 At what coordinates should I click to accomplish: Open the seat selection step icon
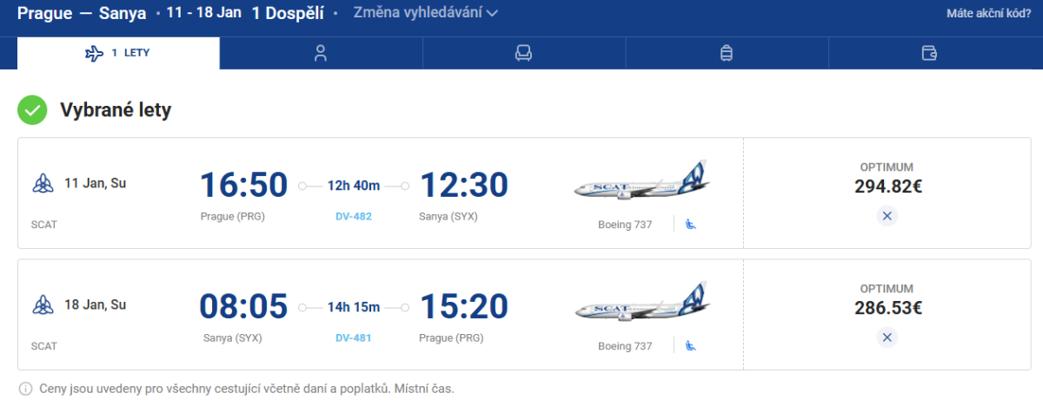(523, 54)
